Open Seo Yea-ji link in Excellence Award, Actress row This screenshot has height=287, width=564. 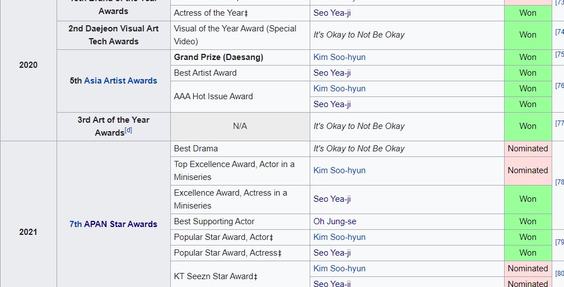pyautogui.click(x=332, y=199)
